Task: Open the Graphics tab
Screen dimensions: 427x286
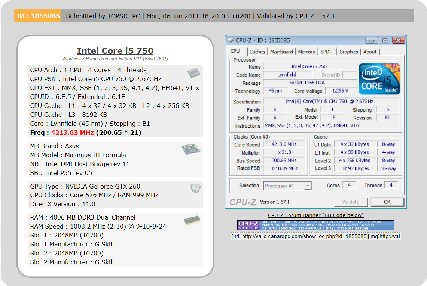Action: [348, 52]
